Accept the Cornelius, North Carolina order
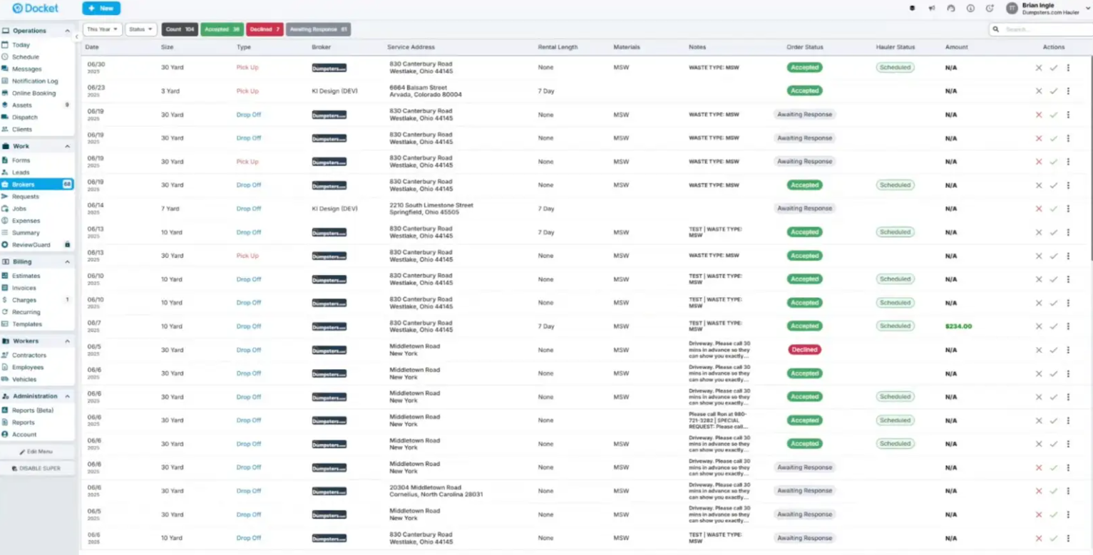1093x555 pixels. pyautogui.click(x=1053, y=491)
